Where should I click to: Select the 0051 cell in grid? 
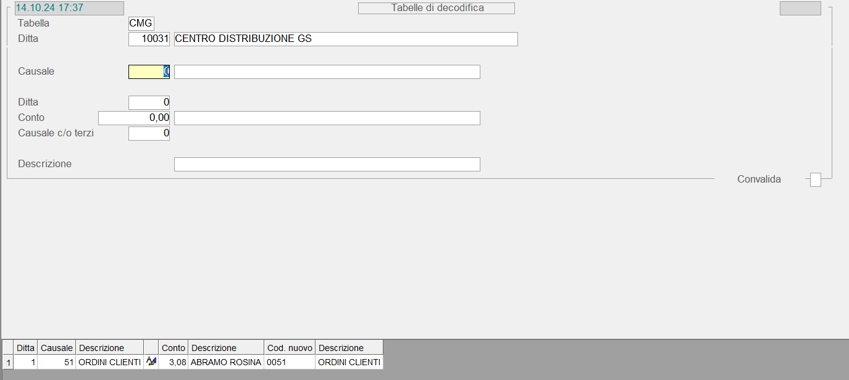tap(290, 362)
